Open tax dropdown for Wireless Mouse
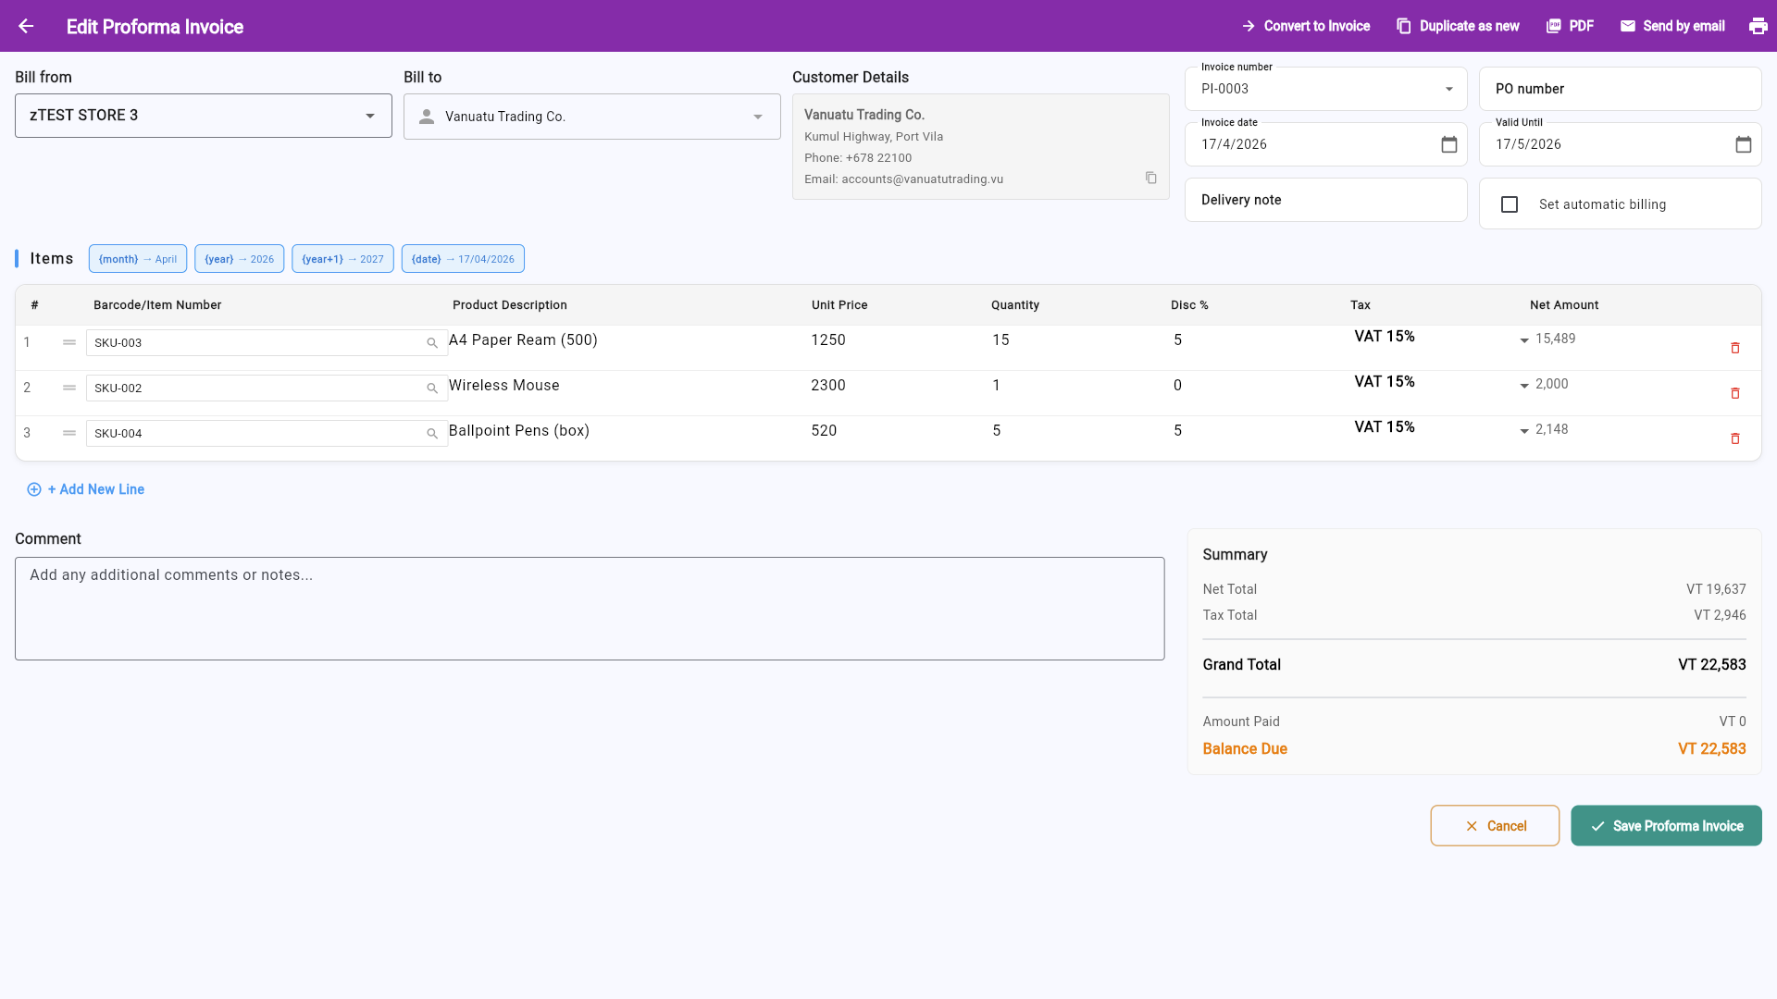The height and width of the screenshot is (999, 1777). coord(1524,386)
